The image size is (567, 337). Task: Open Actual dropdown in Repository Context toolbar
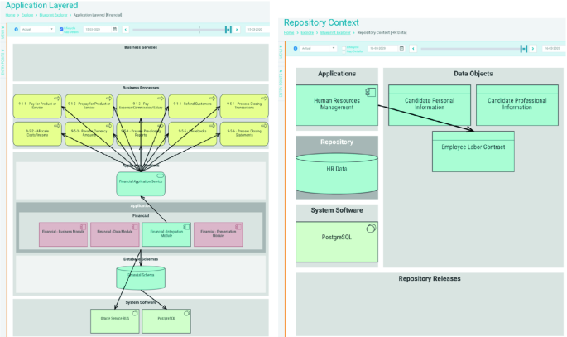(x=318, y=48)
